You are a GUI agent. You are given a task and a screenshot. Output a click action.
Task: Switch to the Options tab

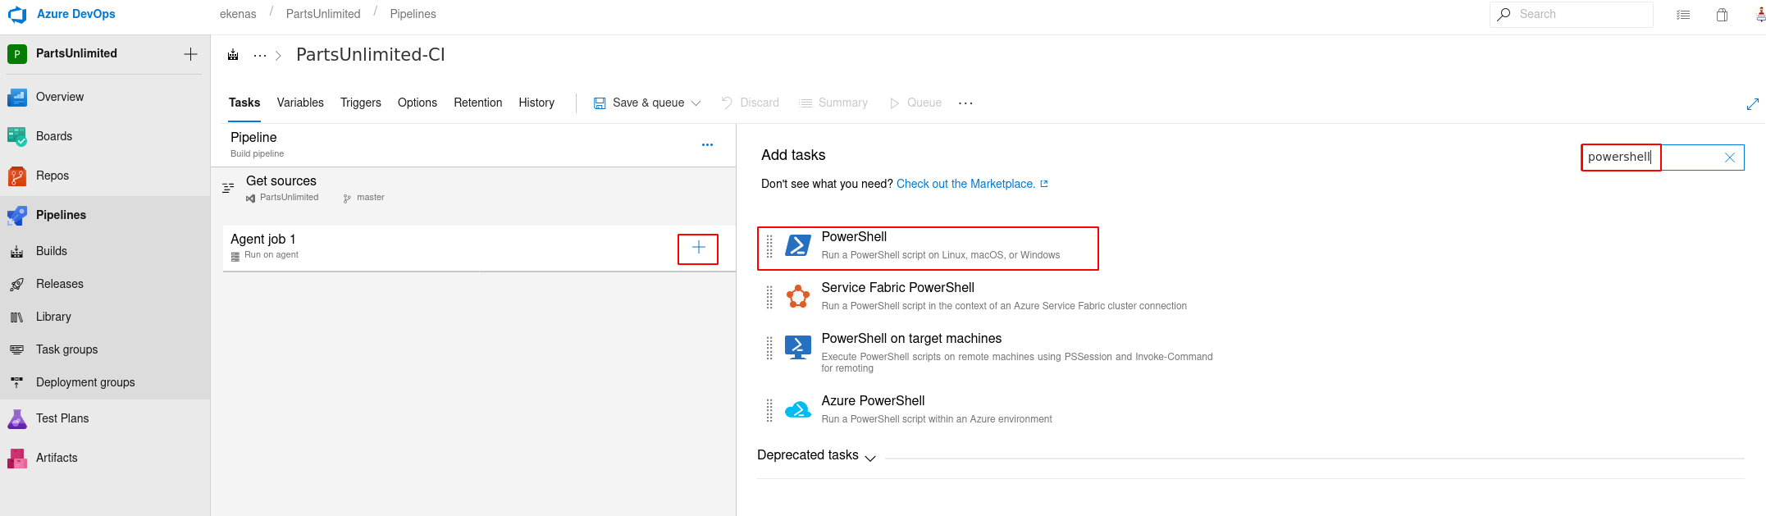[x=418, y=103]
